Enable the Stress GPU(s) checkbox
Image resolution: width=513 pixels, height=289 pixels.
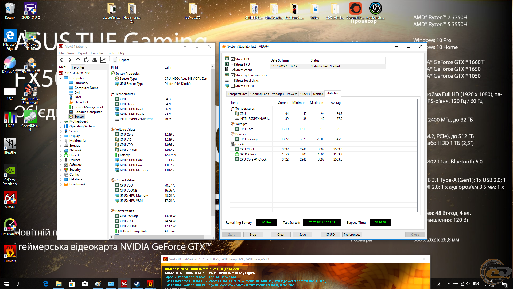233,86
